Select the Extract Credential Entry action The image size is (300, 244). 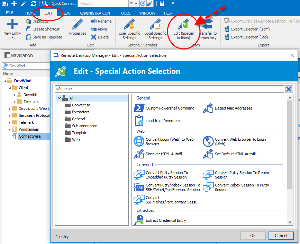166,220
